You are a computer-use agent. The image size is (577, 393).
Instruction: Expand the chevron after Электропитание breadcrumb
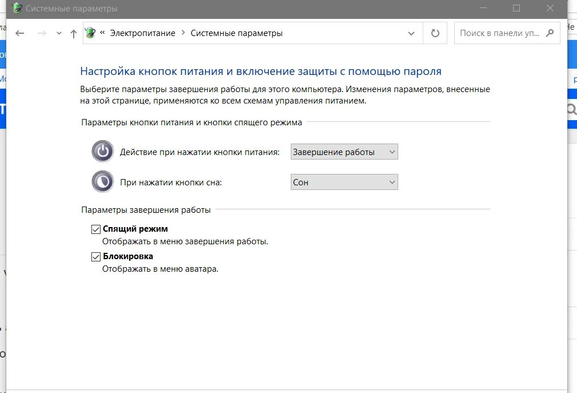point(183,33)
